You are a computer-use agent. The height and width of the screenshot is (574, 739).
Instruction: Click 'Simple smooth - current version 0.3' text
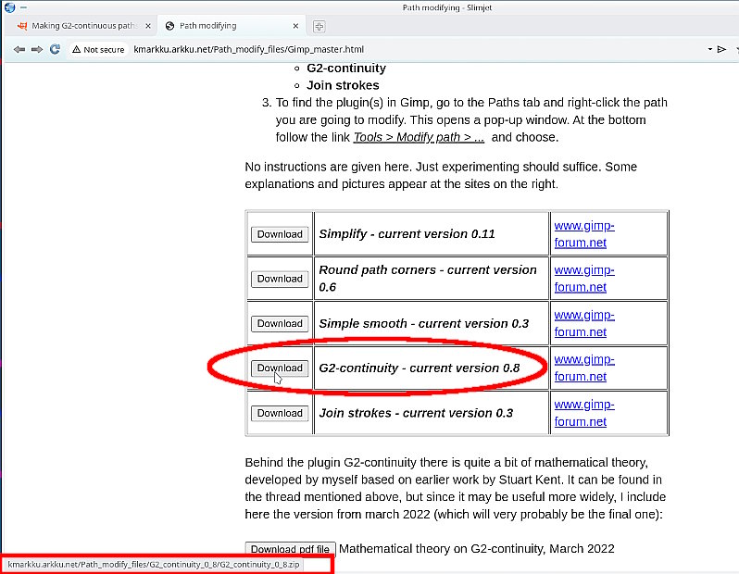pos(424,324)
